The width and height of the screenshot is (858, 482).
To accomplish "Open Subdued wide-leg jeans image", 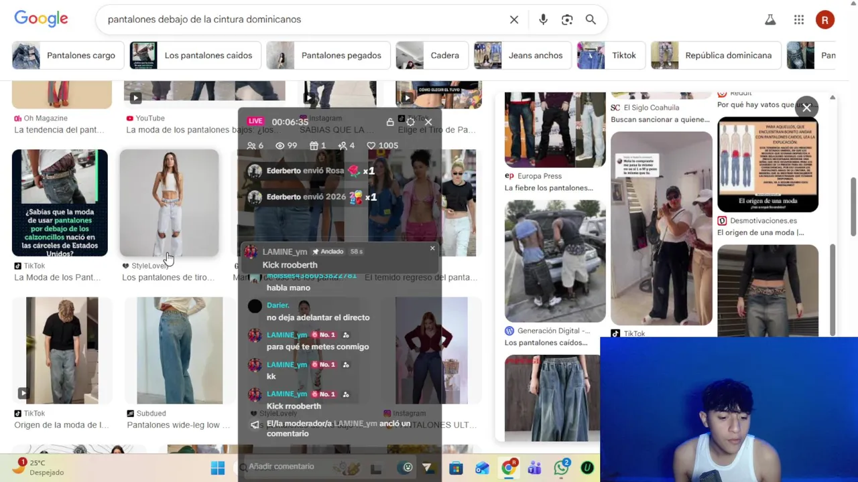I will [x=180, y=350].
